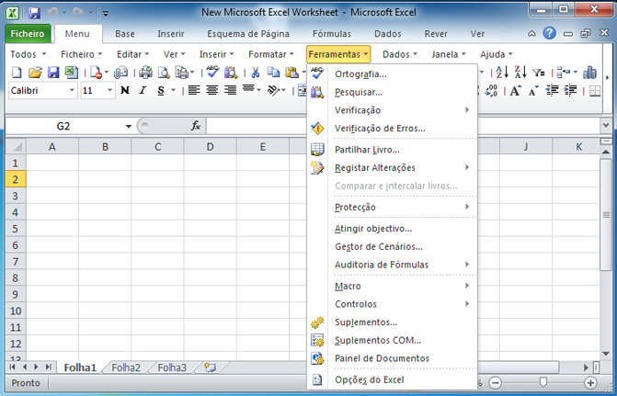617x396 pixels.
Task: Click the Filter funnel icon
Action: [539, 73]
